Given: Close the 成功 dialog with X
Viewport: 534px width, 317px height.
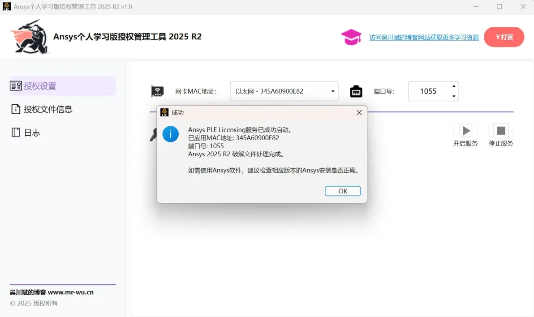Looking at the screenshot, I should click(x=359, y=113).
